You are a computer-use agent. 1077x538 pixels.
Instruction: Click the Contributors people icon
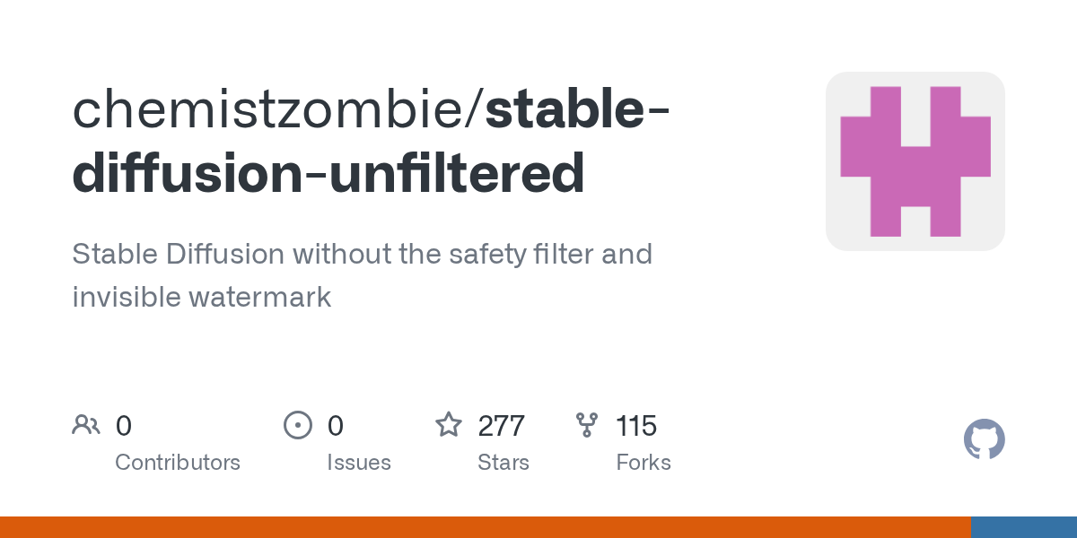(x=86, y=424)
